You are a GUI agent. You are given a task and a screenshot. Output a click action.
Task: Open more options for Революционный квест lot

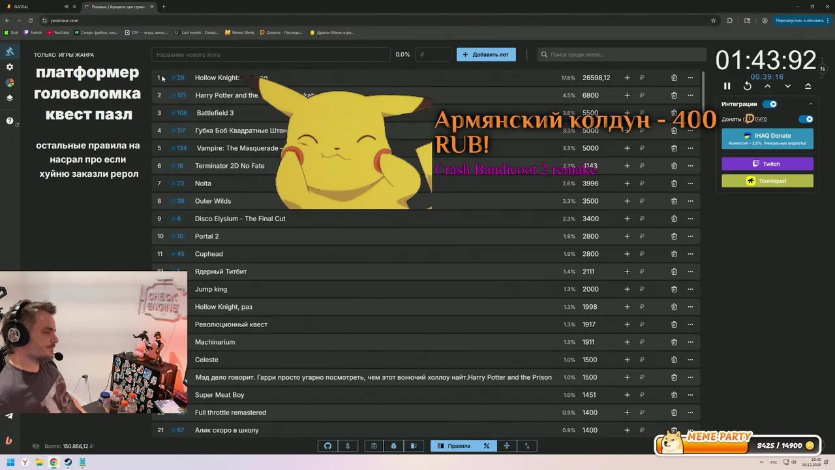pyautogui.click(x=690, y=324)
